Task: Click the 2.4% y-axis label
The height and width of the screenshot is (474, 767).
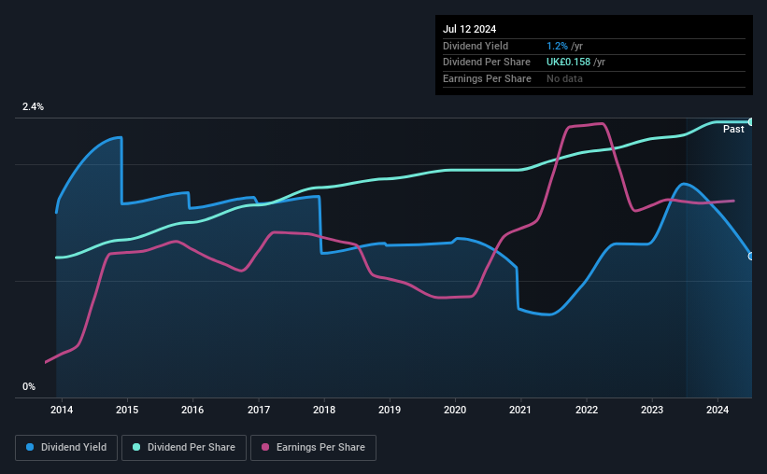Action: click(33, 106)
